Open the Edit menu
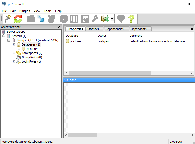The width and height of the screenshot is (195, 144). 13,11
